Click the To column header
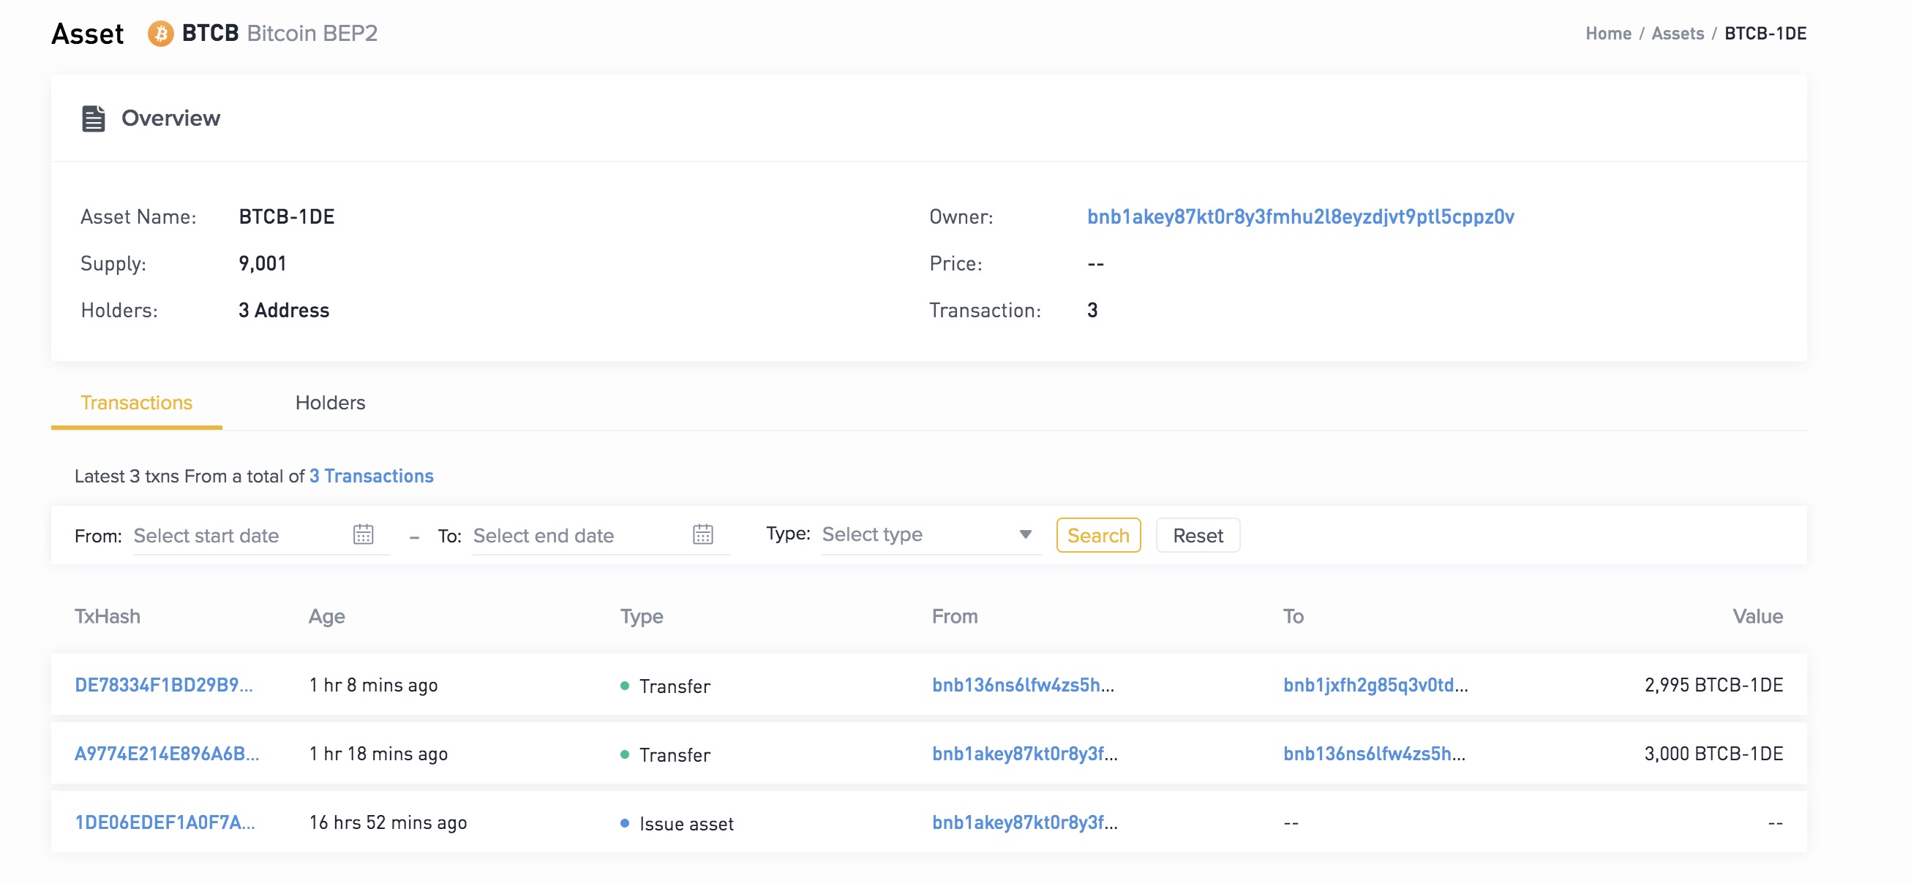Screen dimensions: 1911x886 (1293, 616)
